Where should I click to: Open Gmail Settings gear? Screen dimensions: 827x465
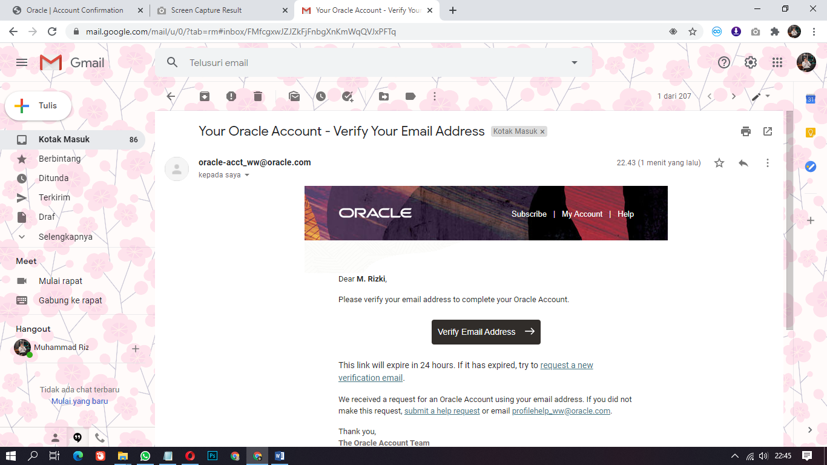tap(751, 62)
